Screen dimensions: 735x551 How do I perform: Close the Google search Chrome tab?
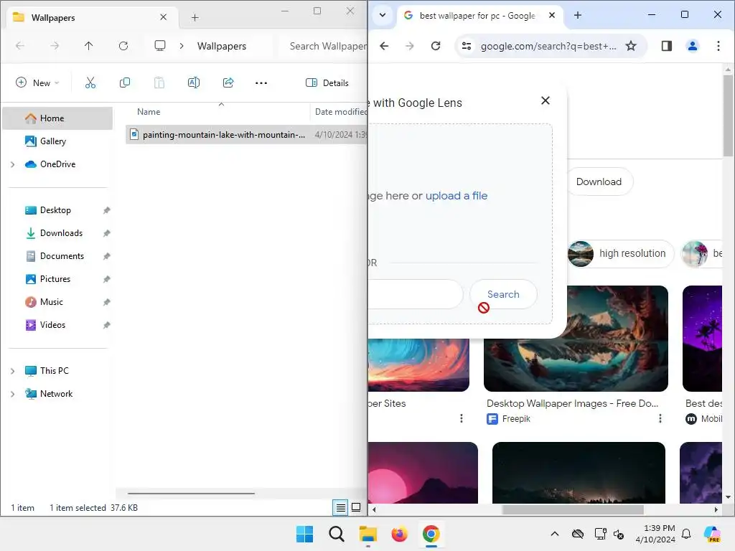[x=552, y=15]
